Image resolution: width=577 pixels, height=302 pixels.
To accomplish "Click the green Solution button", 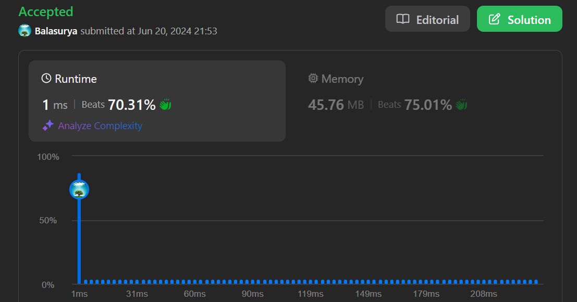I will pos(519,19).
